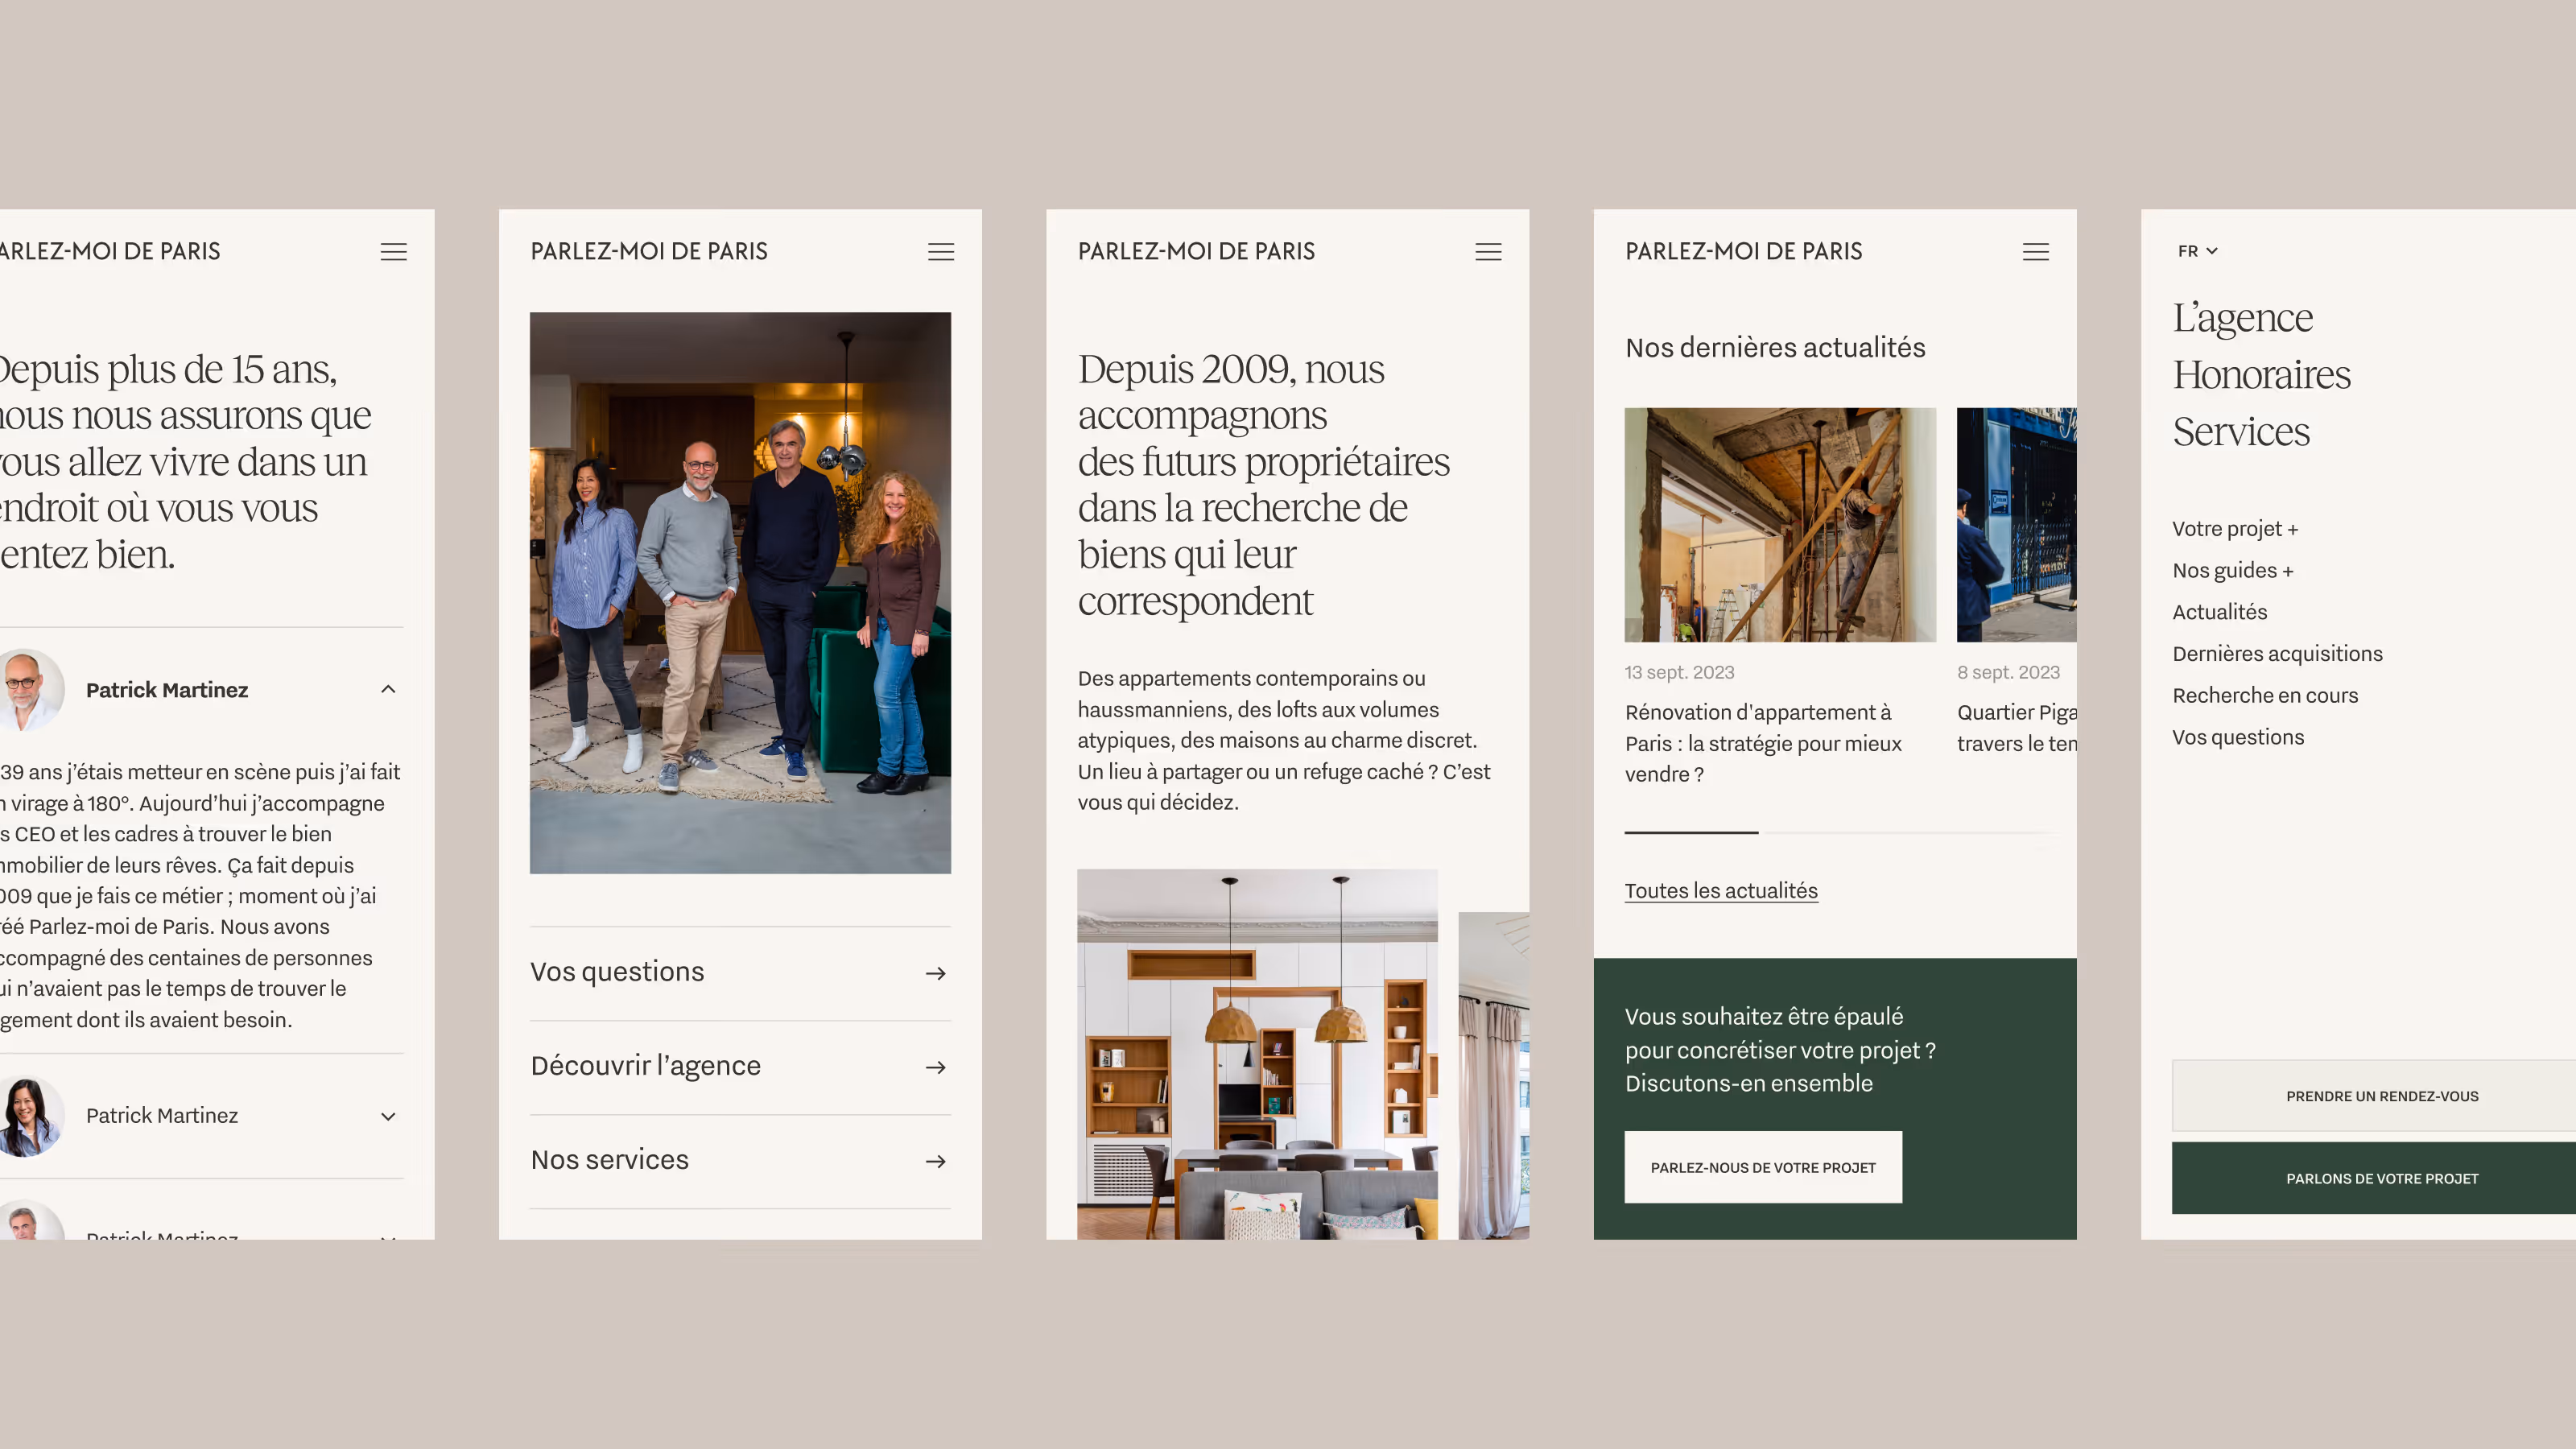
Task: Click Prendre un rendez-vous button
Action: (2374, 1096)
